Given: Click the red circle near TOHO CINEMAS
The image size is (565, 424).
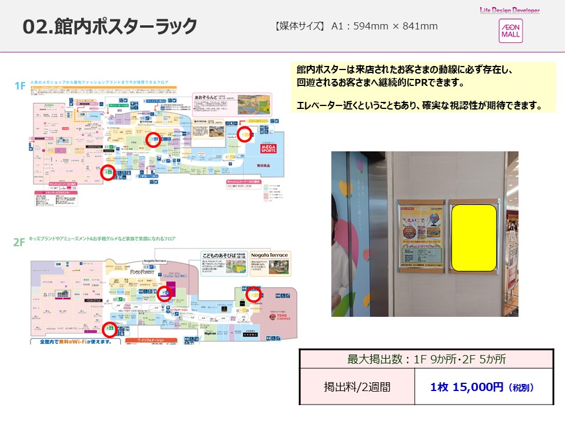Looking at the screenshot, I should click(x=253, y=294).
